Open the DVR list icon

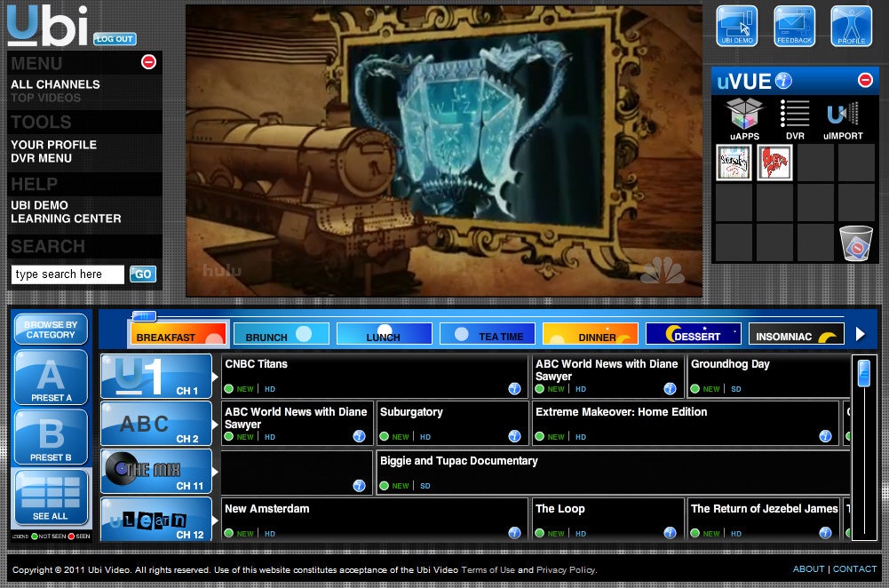click(x=795, y=119)
